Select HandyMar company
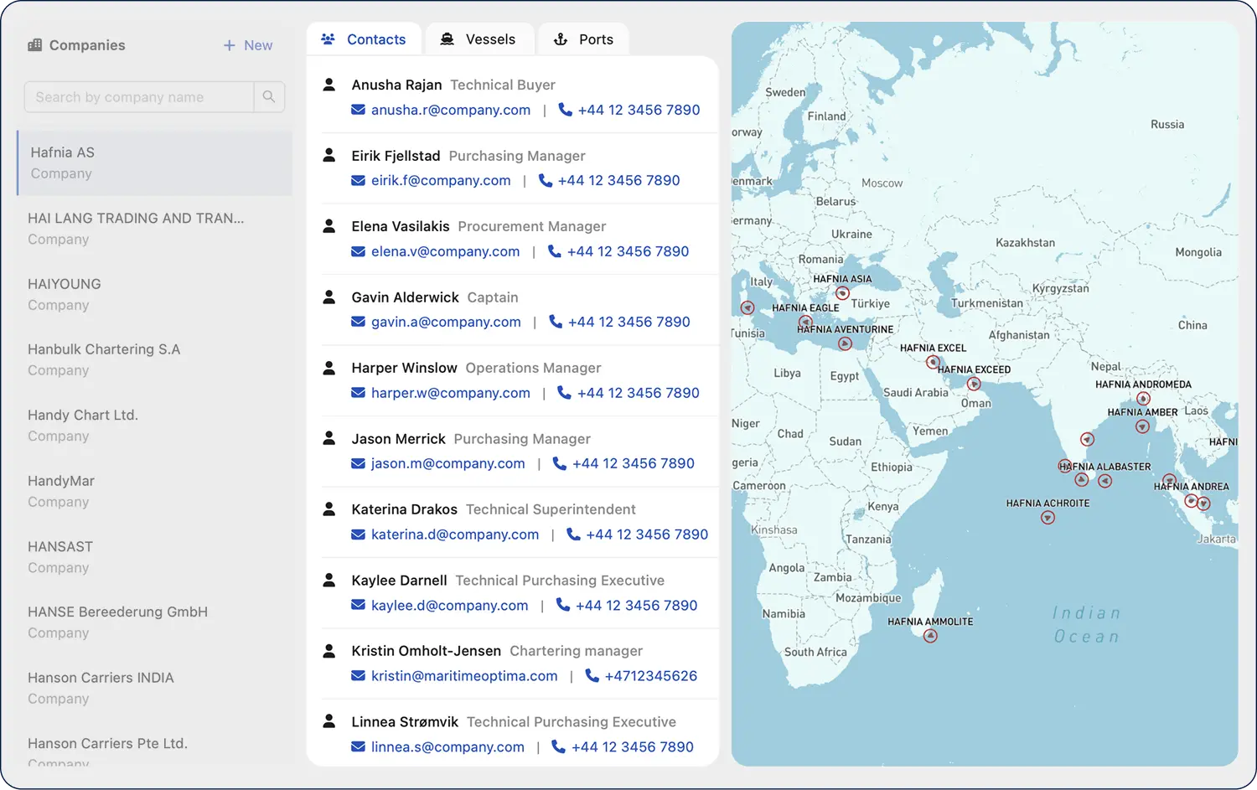 pyautogui.click(x=155, y=491)
